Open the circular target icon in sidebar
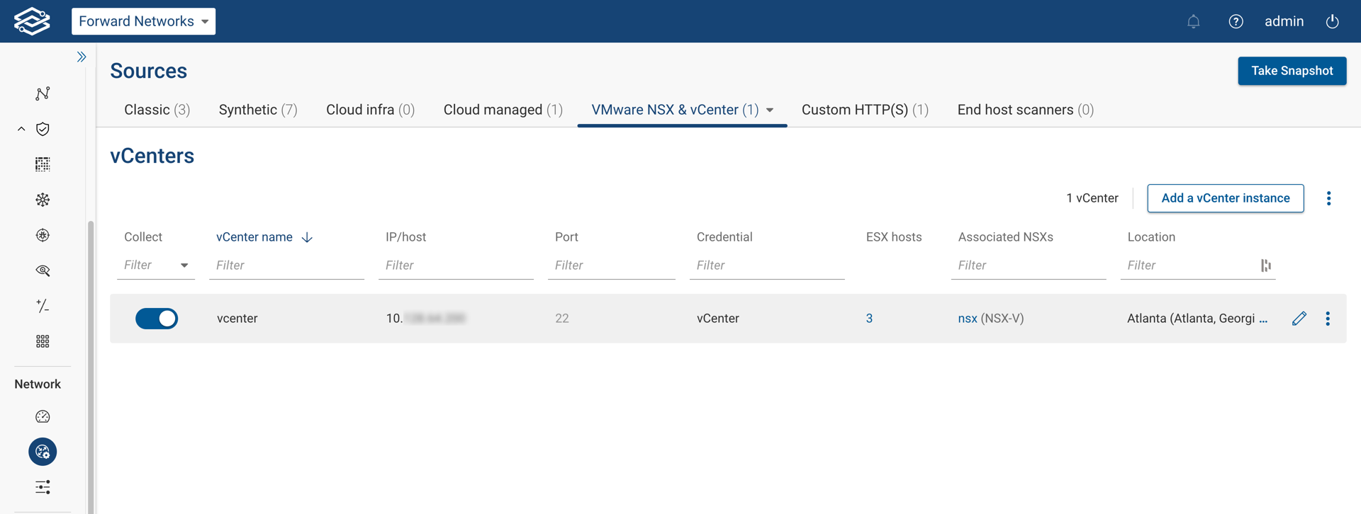 click(x=43, y=235)
